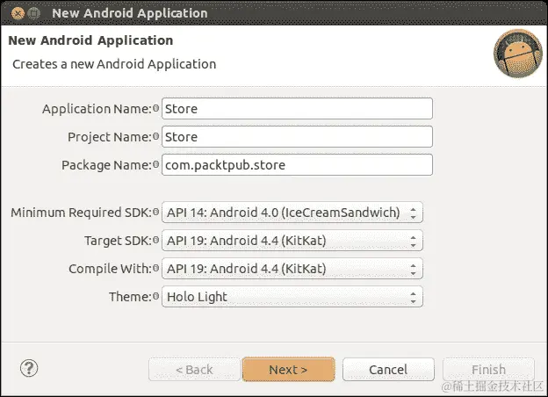Viewport: 548px width, 397px height.
Task: Click 'Creates a new Android Application' description
Action: click(114, 64)
